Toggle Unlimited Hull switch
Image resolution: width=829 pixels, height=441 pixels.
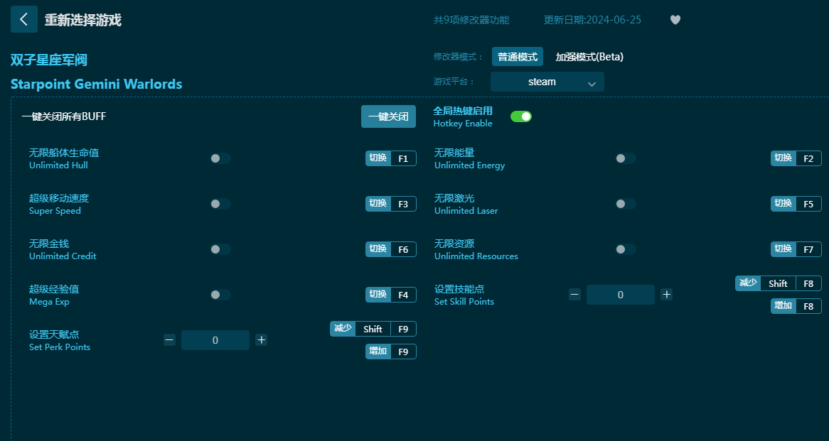220,158
